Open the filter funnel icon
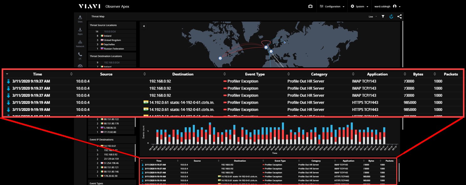The height and width of the screenshot is (185, 466). [x=383, y=17]
